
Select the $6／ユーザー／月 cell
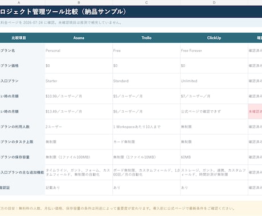pos(146,111)
